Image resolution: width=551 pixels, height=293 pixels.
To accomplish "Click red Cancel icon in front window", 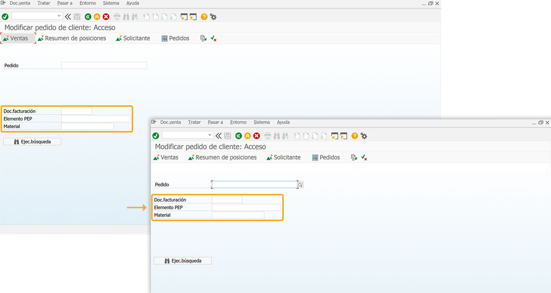I will click(257, 136).
